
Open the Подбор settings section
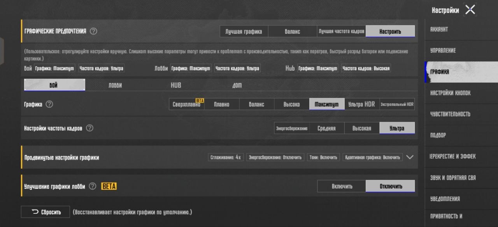(x=461, y=135)
